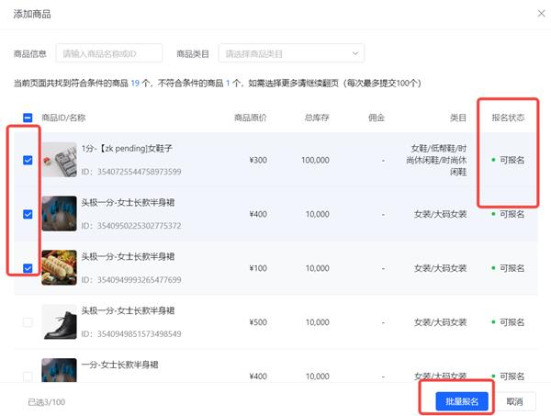
Task: Click the sushi food thumbnail of the ¥100 product
Action: click(x=59, y=267)
